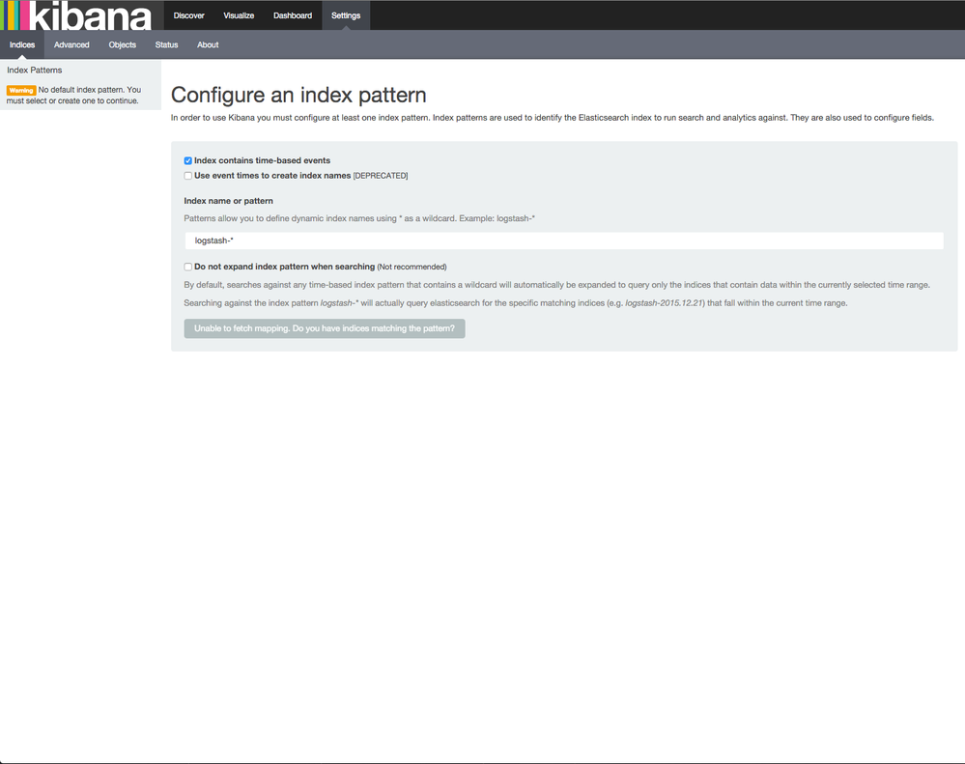Image resolution: width=965 pixels, height=764 pixels.
Task: View the Status page
Action: coord(166,44)
